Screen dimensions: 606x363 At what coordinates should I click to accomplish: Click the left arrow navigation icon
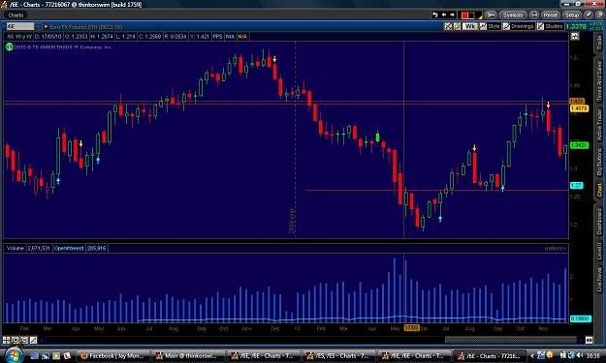click(x=444, y=15)
